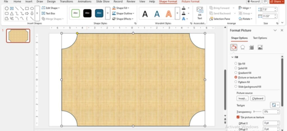Pick the line arrow shape
Image resolution: width=287 pixels, height=131 pixels.
coord(22,8)
